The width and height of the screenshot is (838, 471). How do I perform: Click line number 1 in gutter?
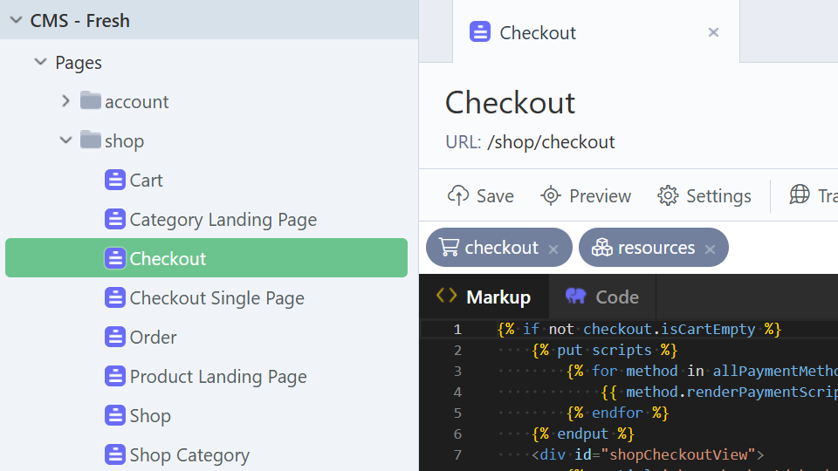click(x=457, y=330)
